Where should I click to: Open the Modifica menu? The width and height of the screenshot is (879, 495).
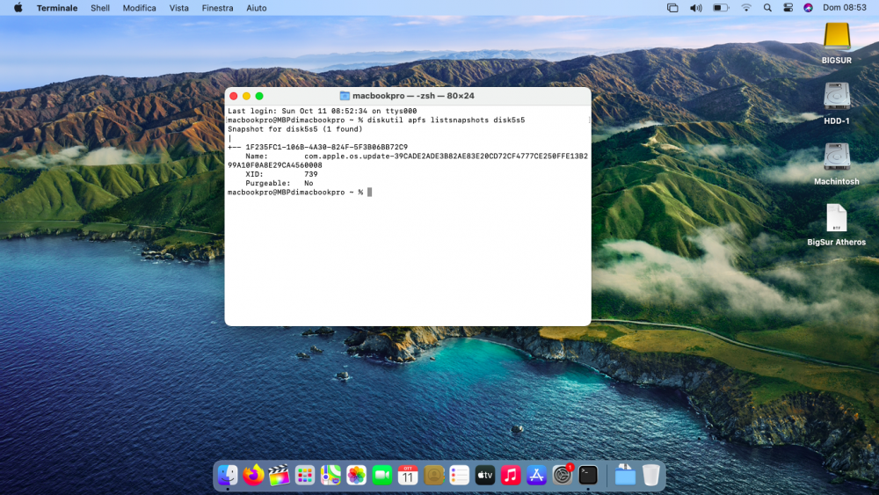(139, 8)
